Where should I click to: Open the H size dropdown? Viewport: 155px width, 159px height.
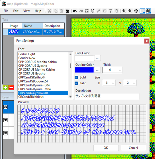pyautogui.click(x=109, y=83)
